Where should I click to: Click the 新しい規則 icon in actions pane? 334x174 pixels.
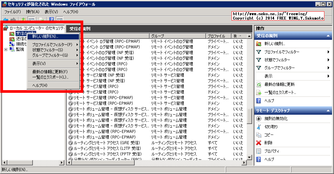click(259, 44)
